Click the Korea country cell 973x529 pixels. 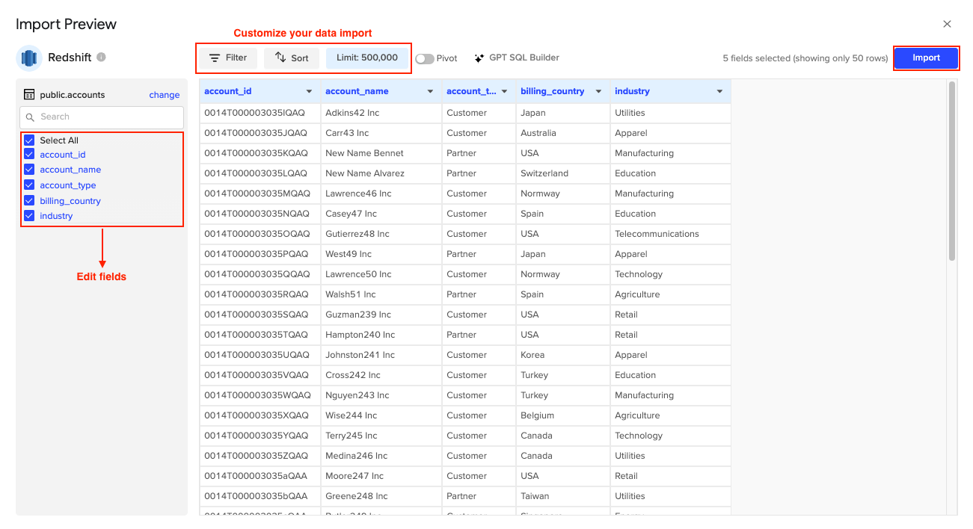(x=563, y=355)
